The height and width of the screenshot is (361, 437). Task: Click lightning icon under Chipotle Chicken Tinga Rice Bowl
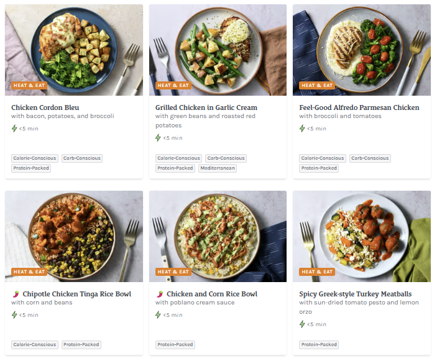[14, 315]
